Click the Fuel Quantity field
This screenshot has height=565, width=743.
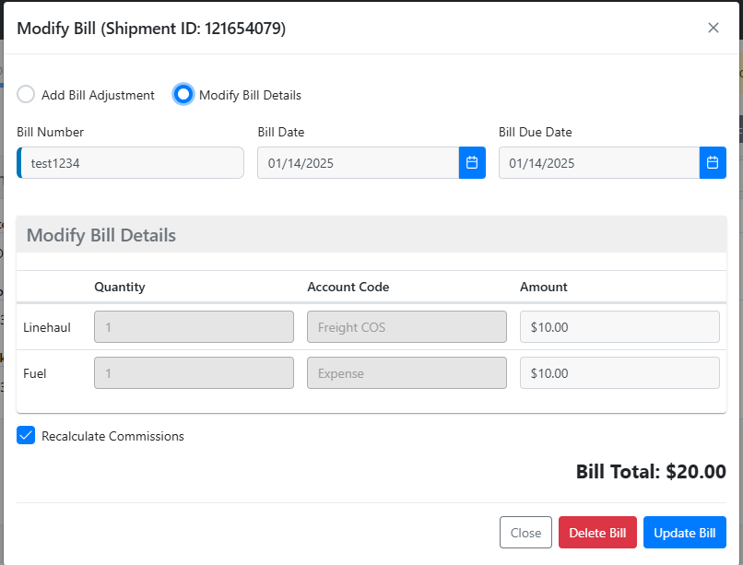point(194,373)
